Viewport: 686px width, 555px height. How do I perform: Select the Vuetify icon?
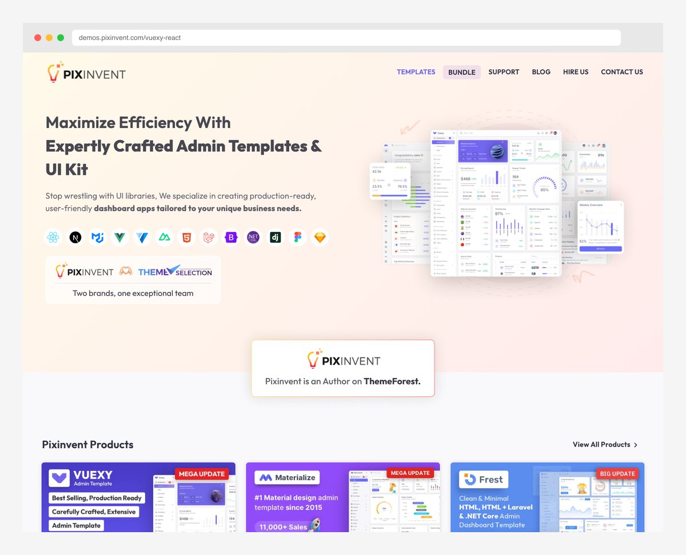[x=142, y=237]
